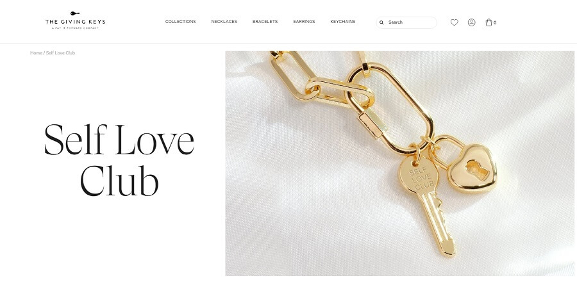This screenshot has width=577, height=285.
Task: Click the large Self Love Club heading
Action: pos(119,160)
